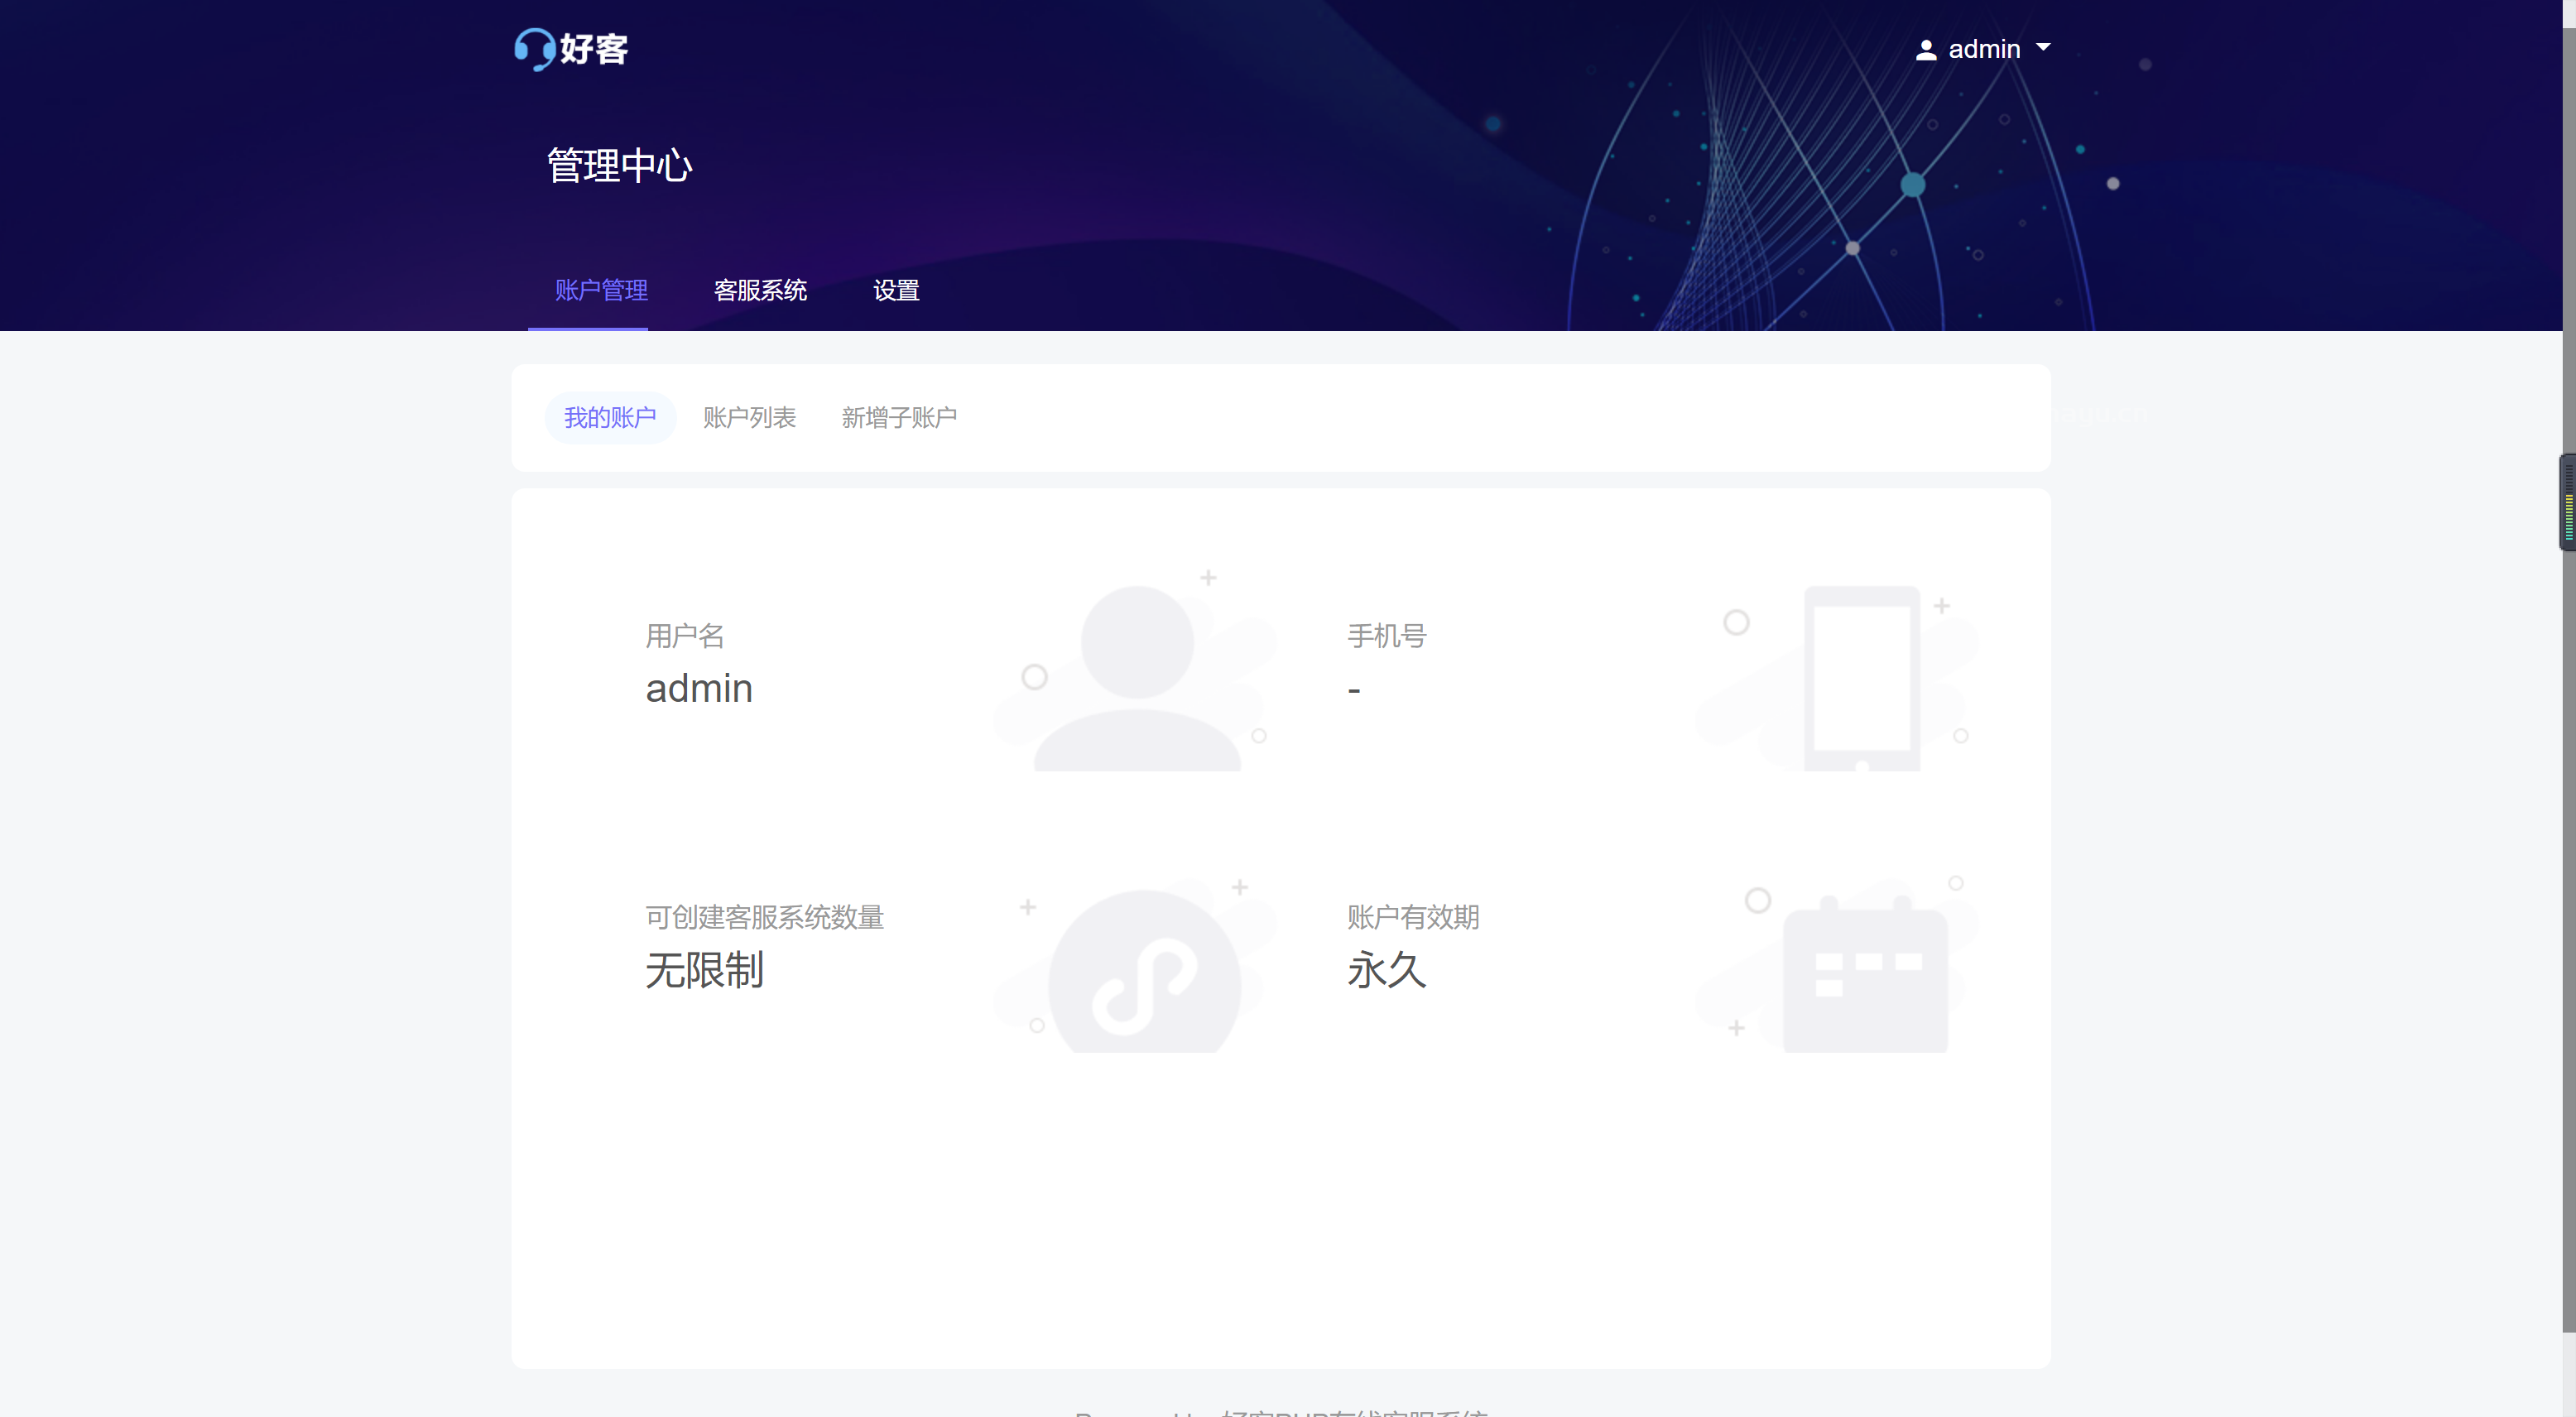Switch to the 客服系统 tab
The width and height of the screenshot is (2576, 1417).
(761, 290)
